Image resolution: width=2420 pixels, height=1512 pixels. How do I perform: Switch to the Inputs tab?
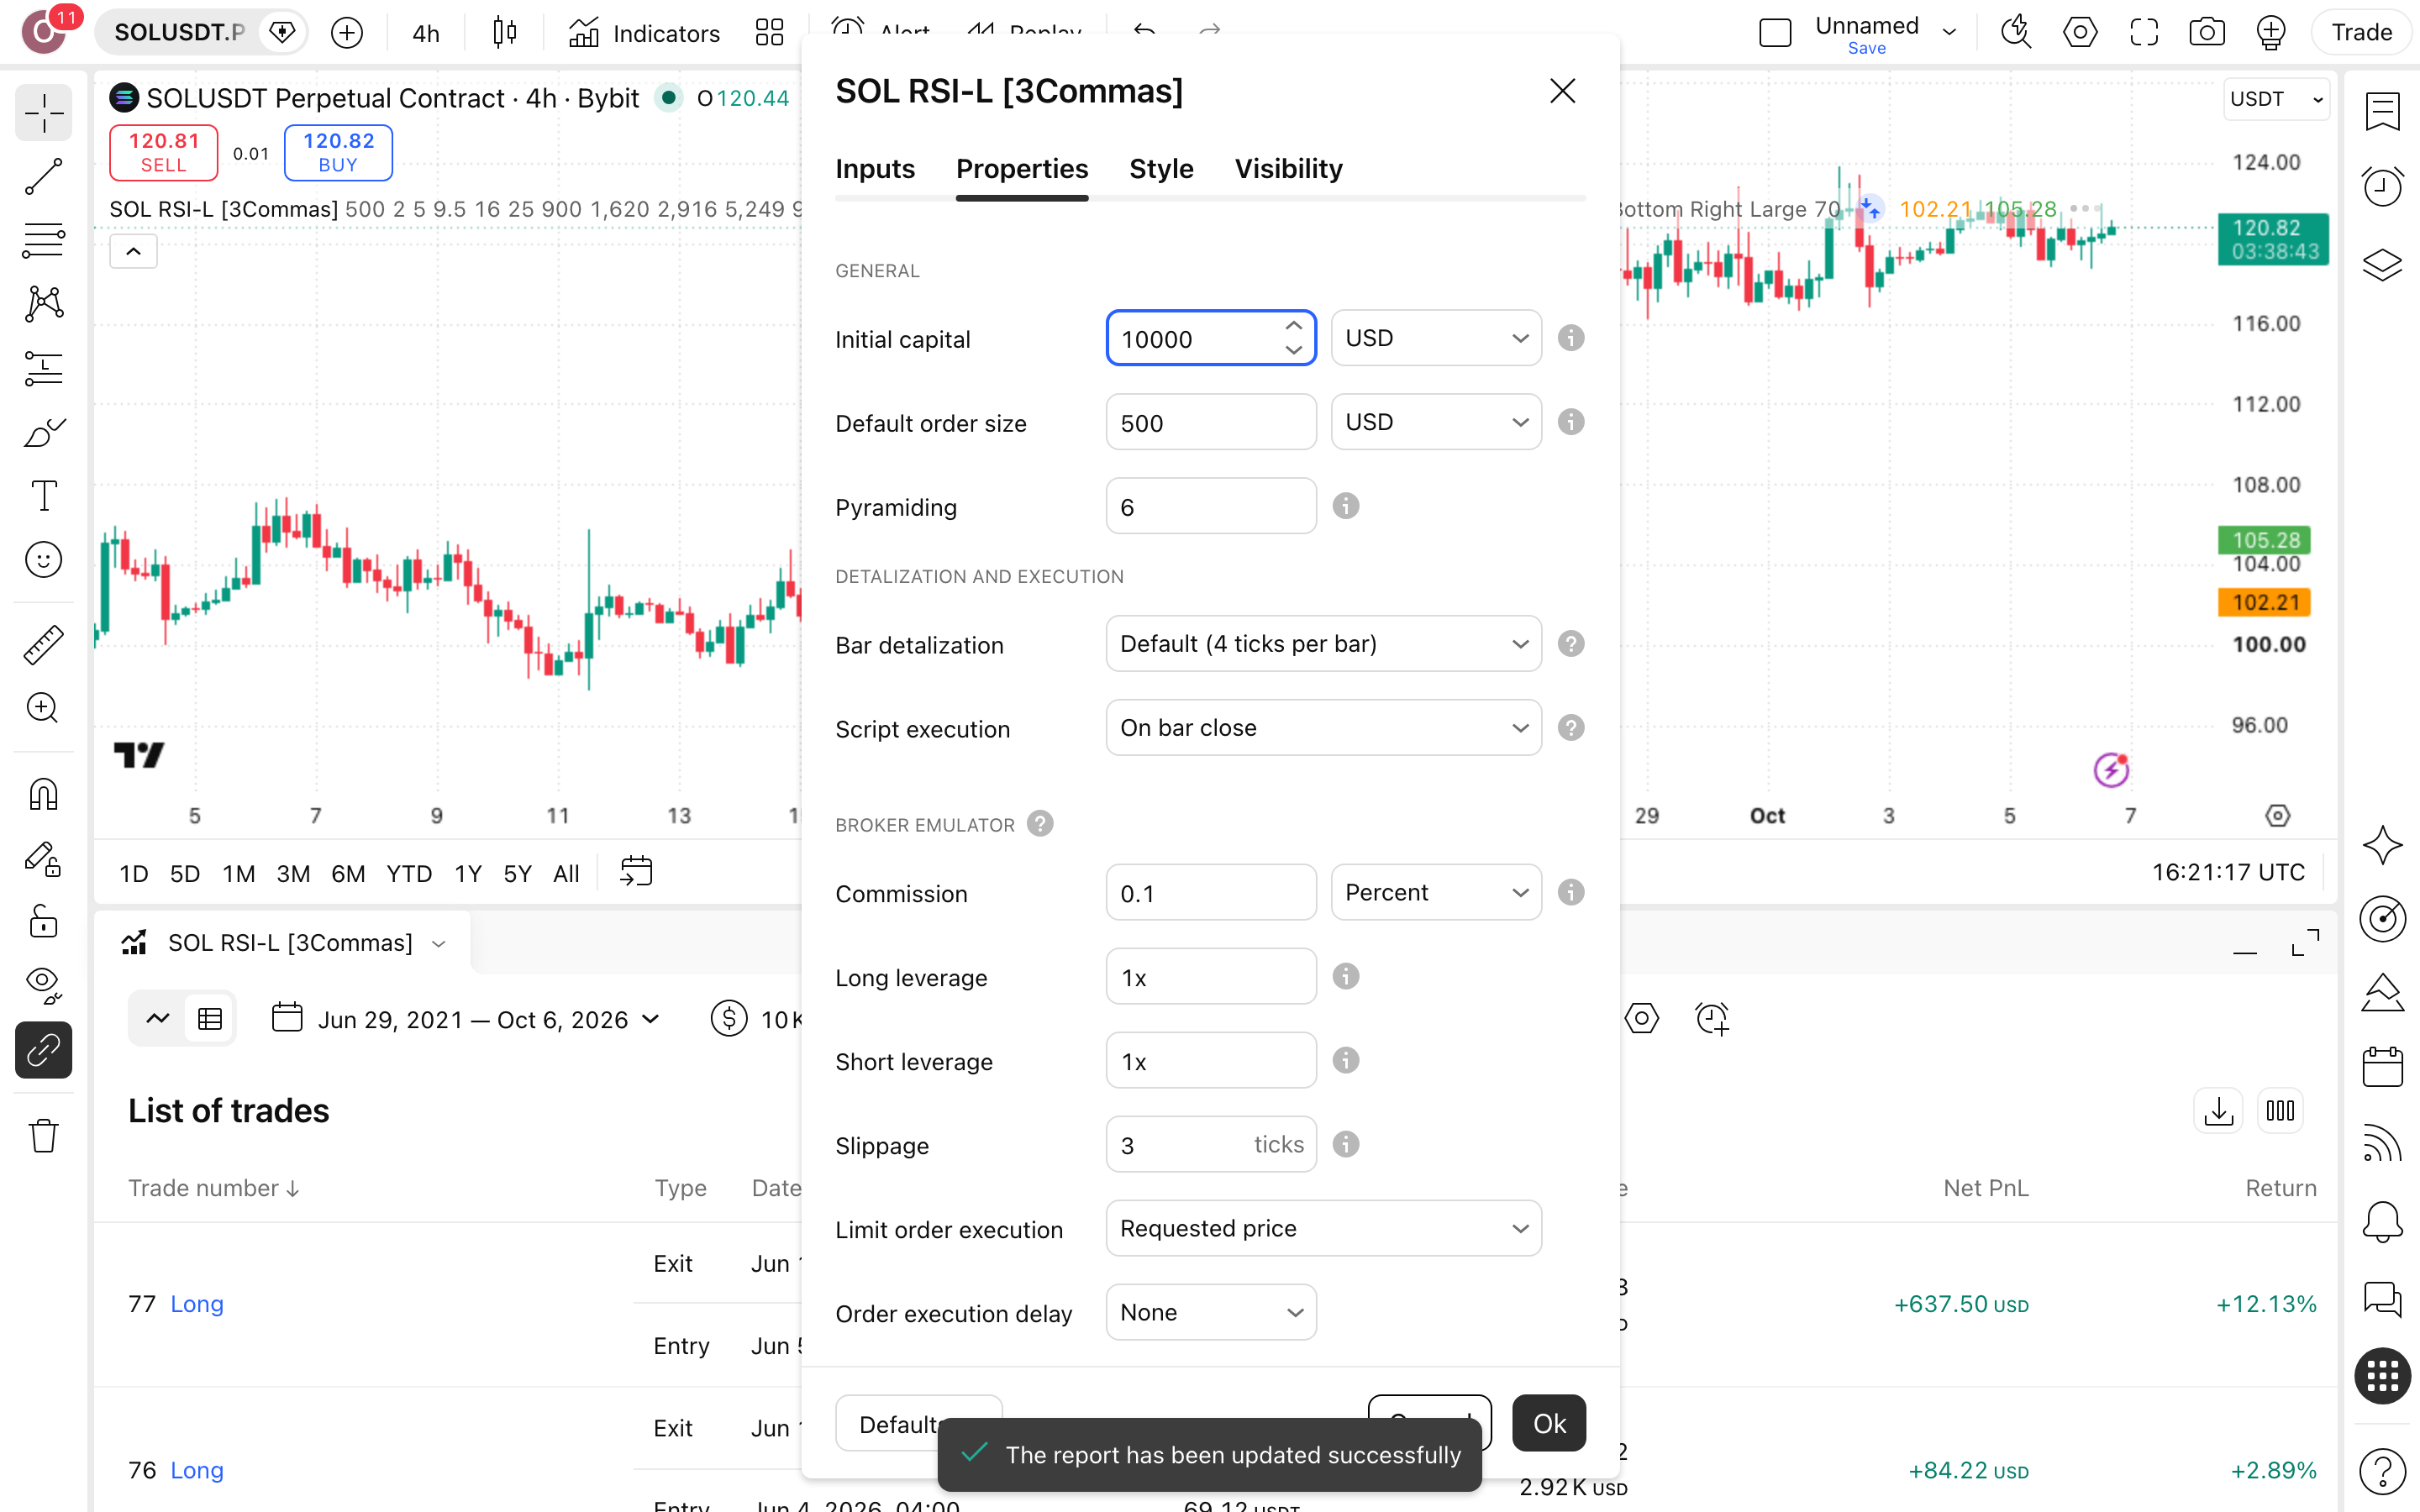pos(875,169)
